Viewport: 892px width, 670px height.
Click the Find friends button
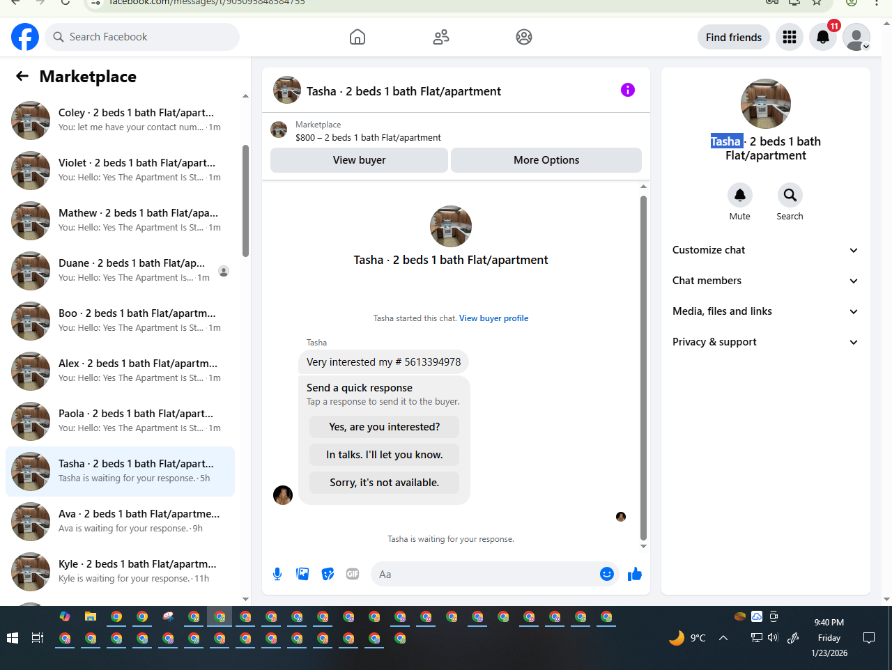coord(734,37)
